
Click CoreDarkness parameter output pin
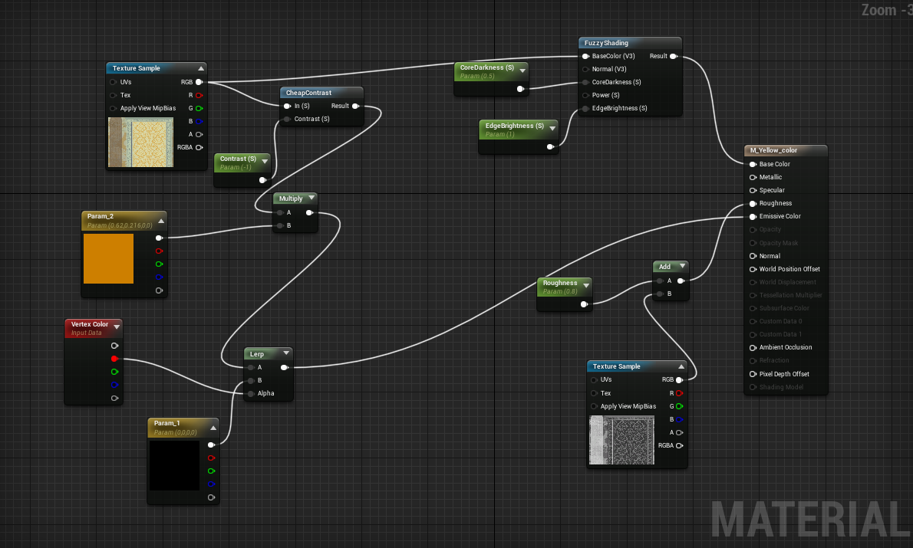pos(520,89)
